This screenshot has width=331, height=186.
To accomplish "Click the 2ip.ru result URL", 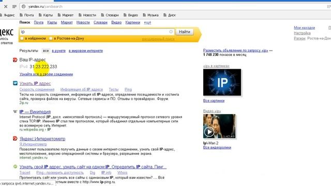I will coord(24,103).
